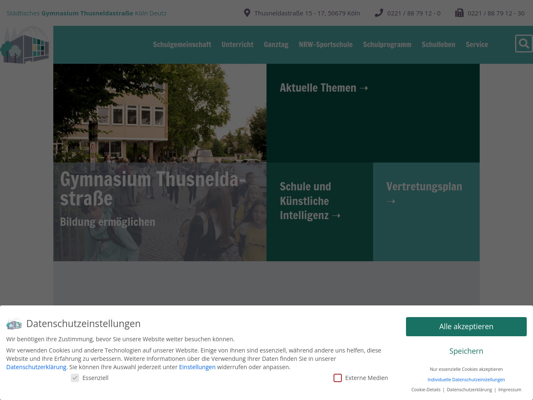Screen dimensions: 533x400
Task: Open the Schulgemeinschaft menu
Action: (182, 45)
